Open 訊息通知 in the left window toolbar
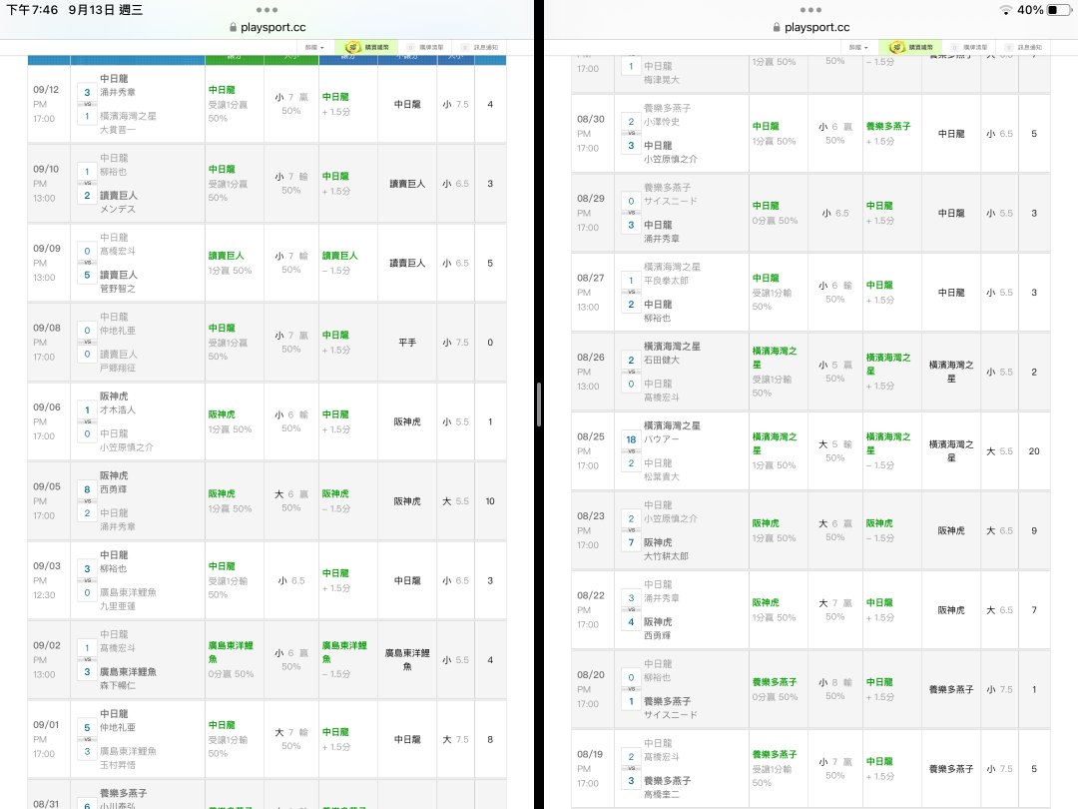The image size is (1078, 809). pyautogui.click(x=485, y=48)
